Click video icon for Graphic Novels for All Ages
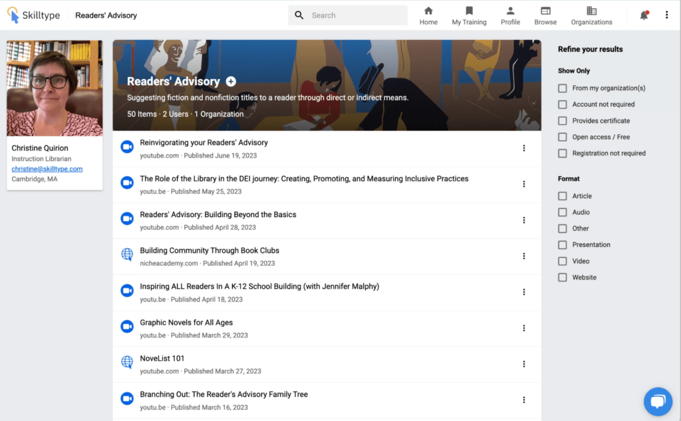The image size is (681, 421). (127, 327)
